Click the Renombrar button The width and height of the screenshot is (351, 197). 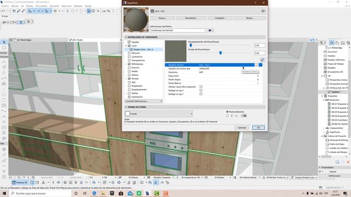pos(191,18)
